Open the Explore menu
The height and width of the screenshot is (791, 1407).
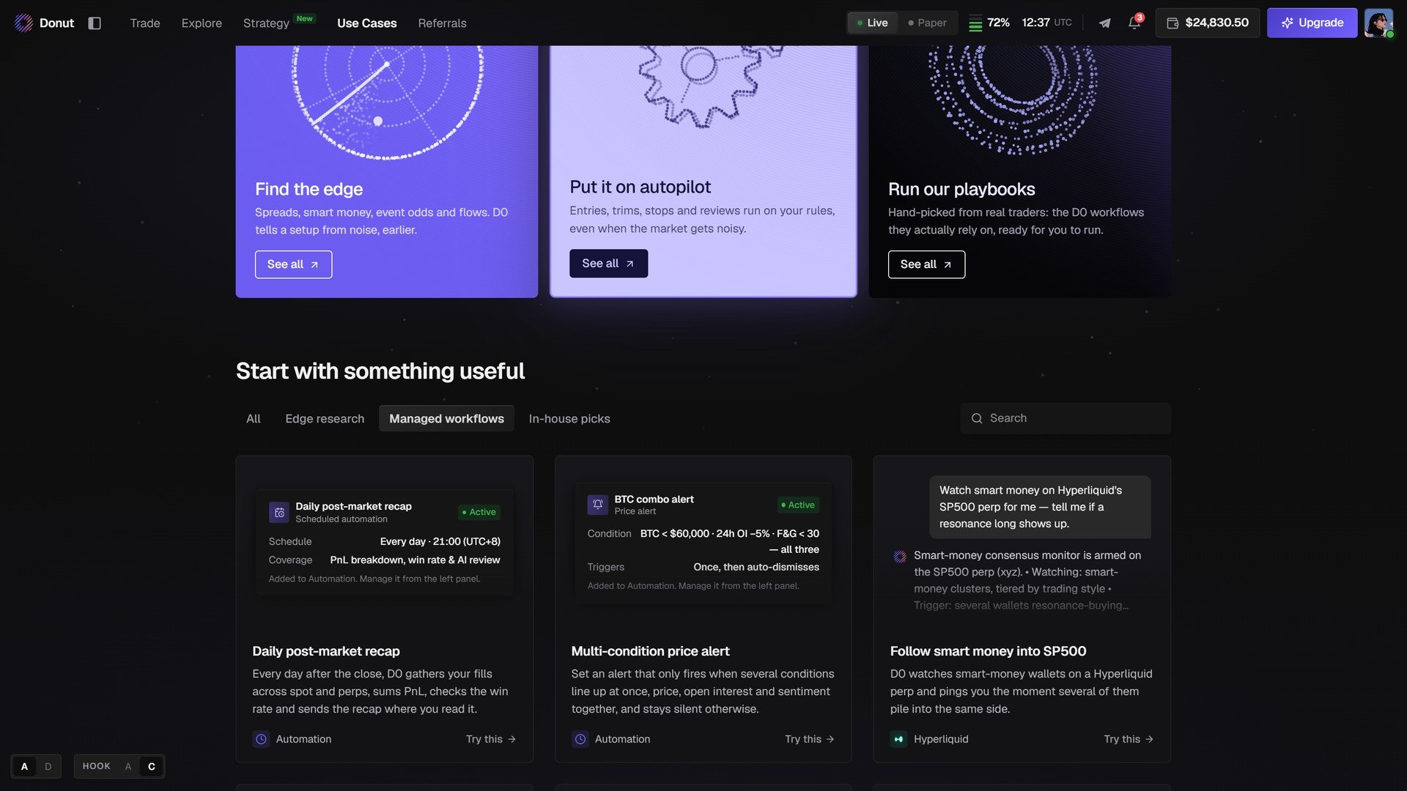tap(202, 23)
